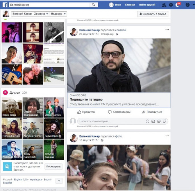The height and width of the screenshot is (191, 195).
Task: Open the Messenger icon
Action: 171,5
